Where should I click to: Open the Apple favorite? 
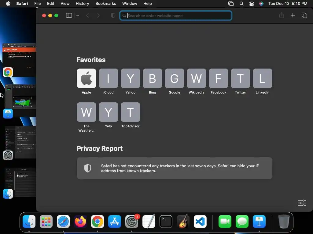(87, 78)
